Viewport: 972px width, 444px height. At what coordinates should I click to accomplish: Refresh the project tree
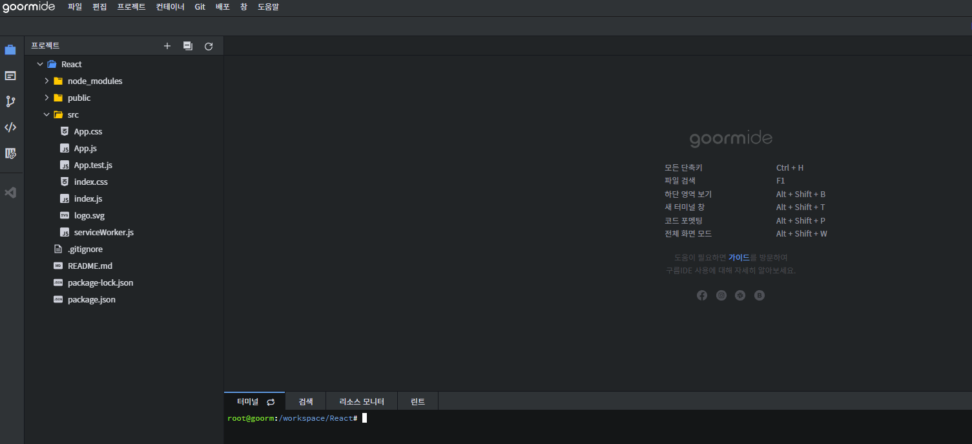pos(209,46)
